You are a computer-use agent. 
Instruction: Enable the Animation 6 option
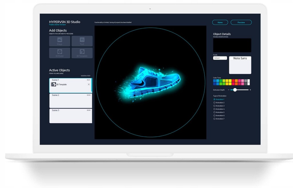click(214, 115)
